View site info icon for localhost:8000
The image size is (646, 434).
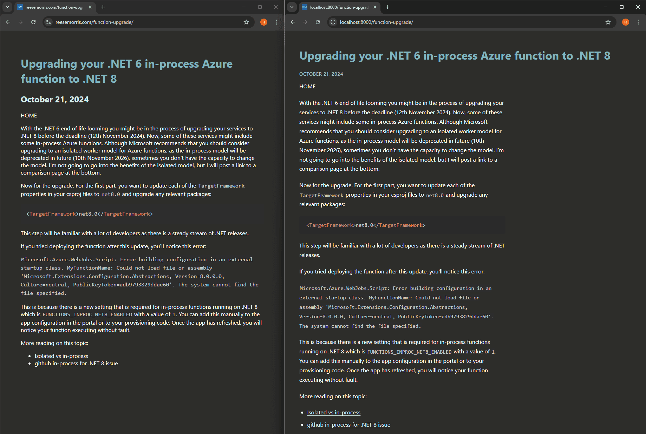pyautogui.click(x=333, y=22)
